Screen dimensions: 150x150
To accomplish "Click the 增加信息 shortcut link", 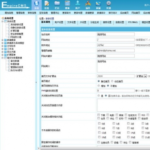I will [9, 13].
